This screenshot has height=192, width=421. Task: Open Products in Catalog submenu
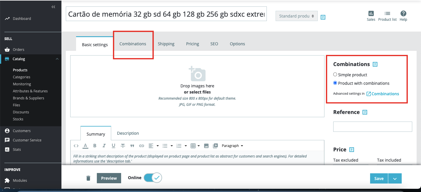pos(20,70)
